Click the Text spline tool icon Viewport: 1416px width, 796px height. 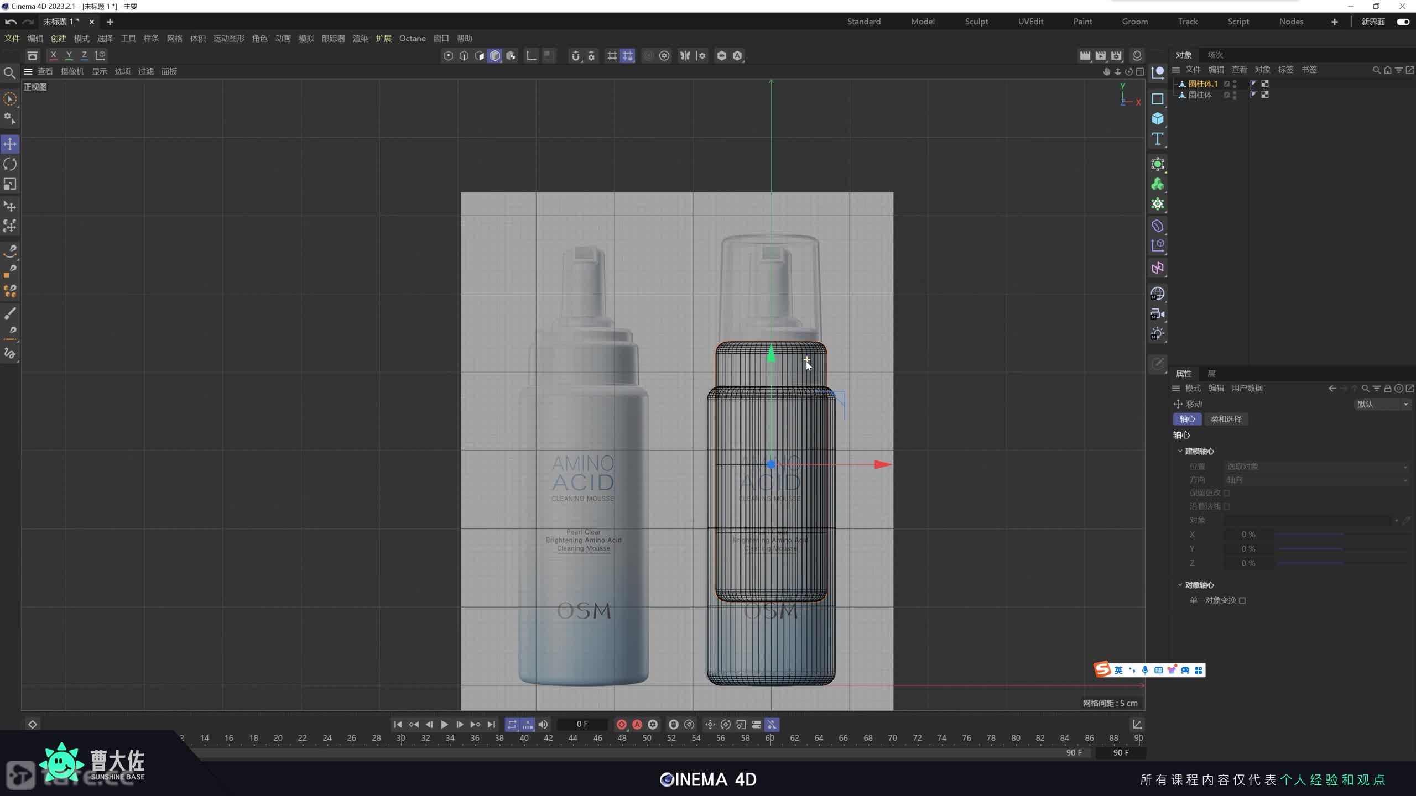(x=1157, y=139)
